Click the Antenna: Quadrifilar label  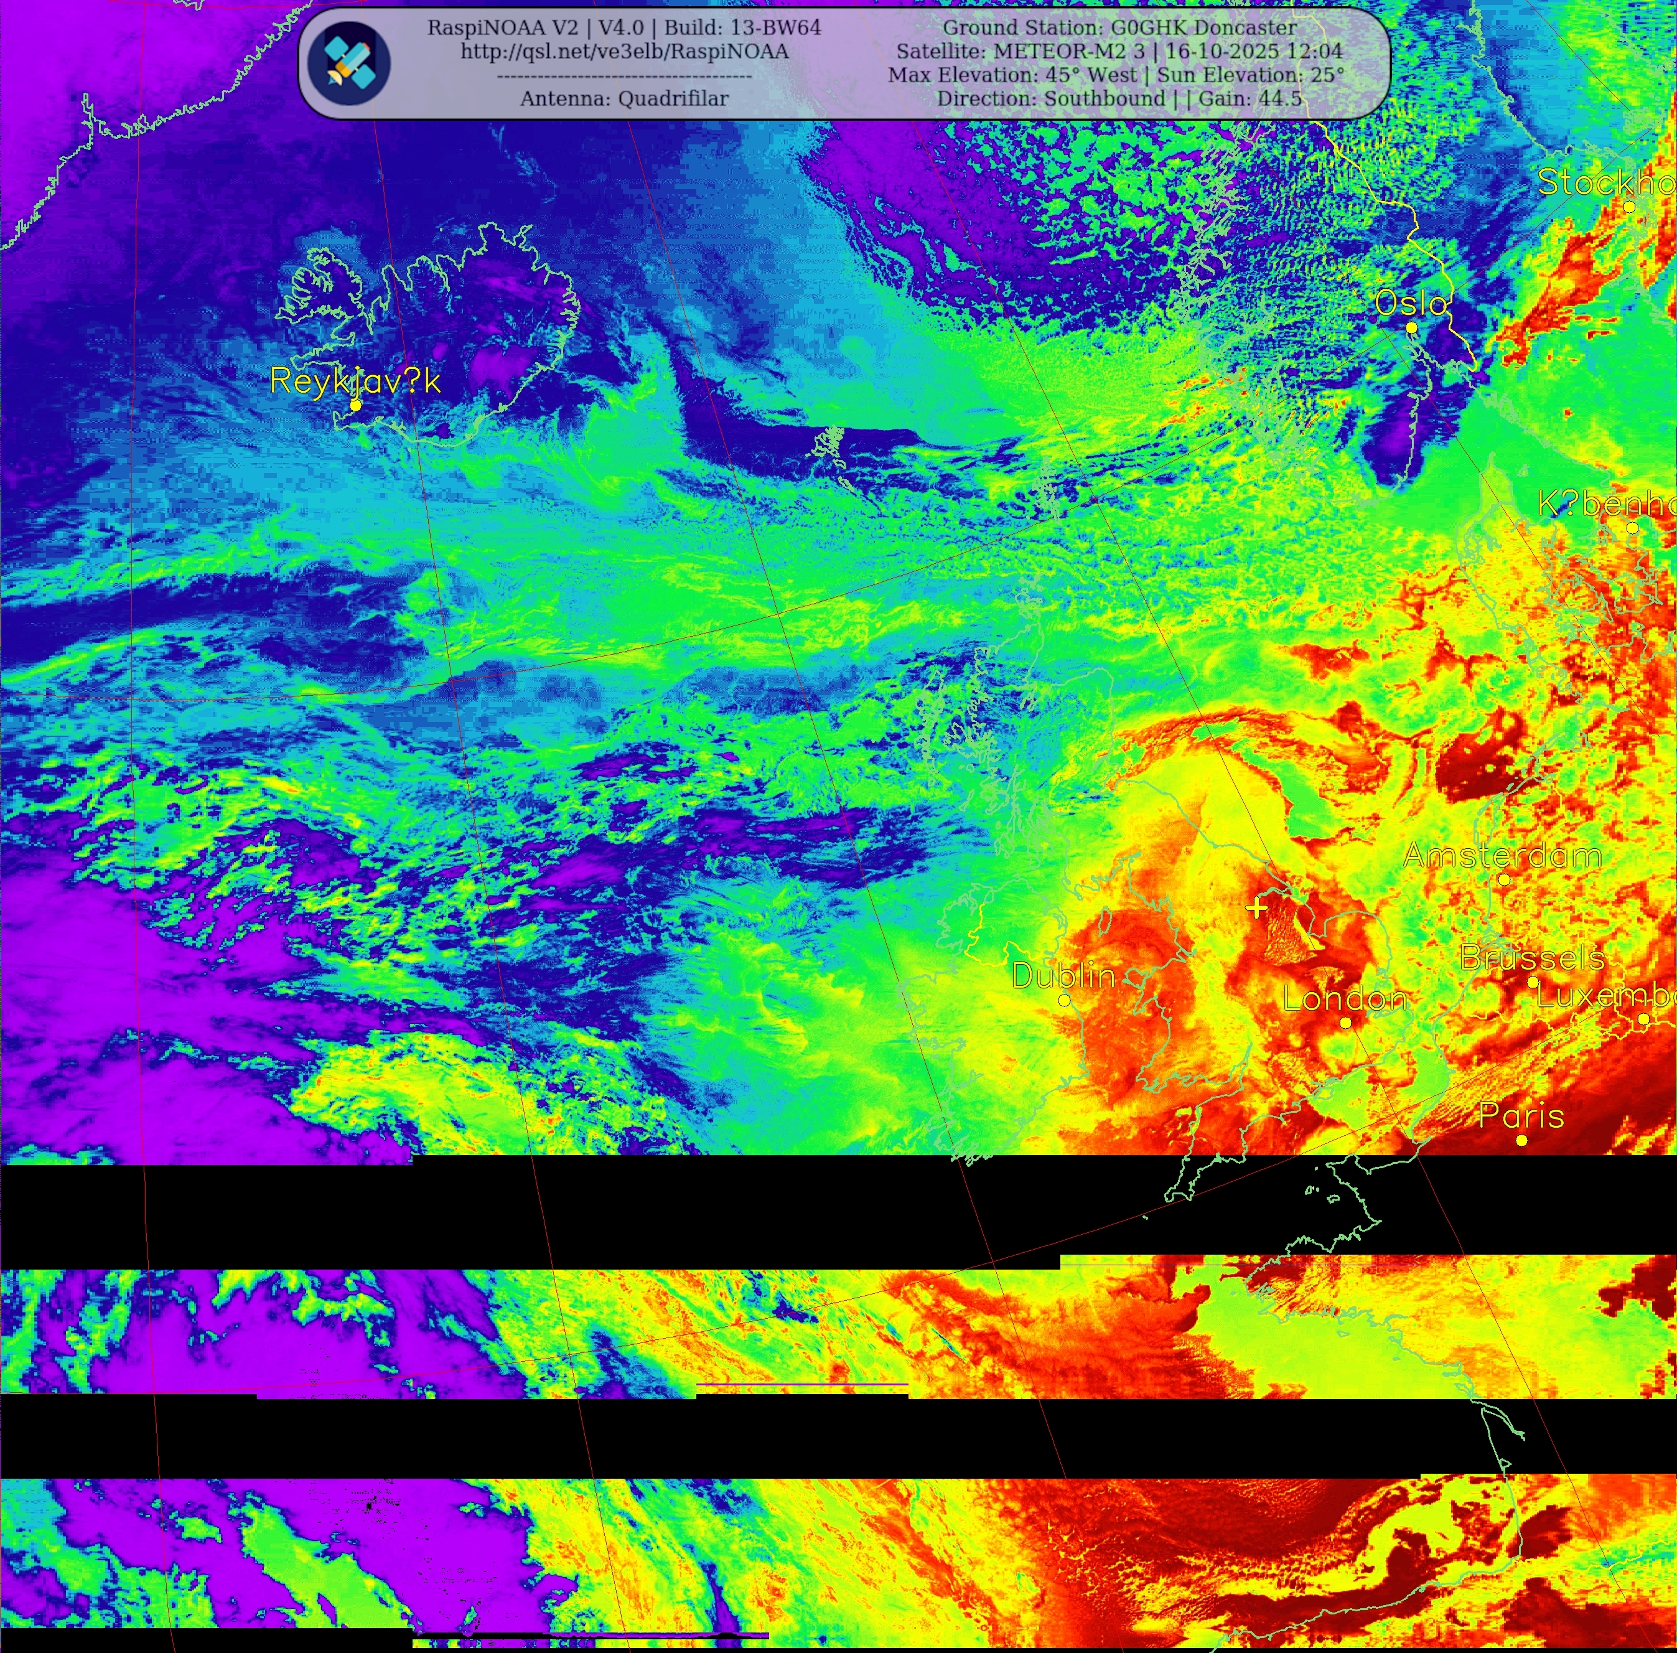pos(624,99)
